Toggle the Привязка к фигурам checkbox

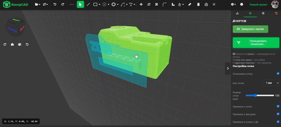point(278,114)
